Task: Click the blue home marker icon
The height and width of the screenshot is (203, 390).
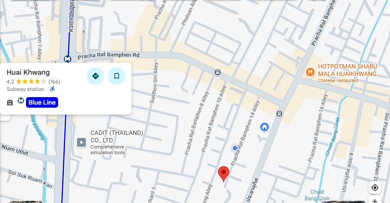Action: [265, 127]
